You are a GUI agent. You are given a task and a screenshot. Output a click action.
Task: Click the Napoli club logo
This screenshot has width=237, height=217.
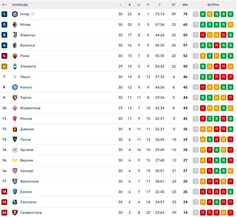click(x=15, y=87)
